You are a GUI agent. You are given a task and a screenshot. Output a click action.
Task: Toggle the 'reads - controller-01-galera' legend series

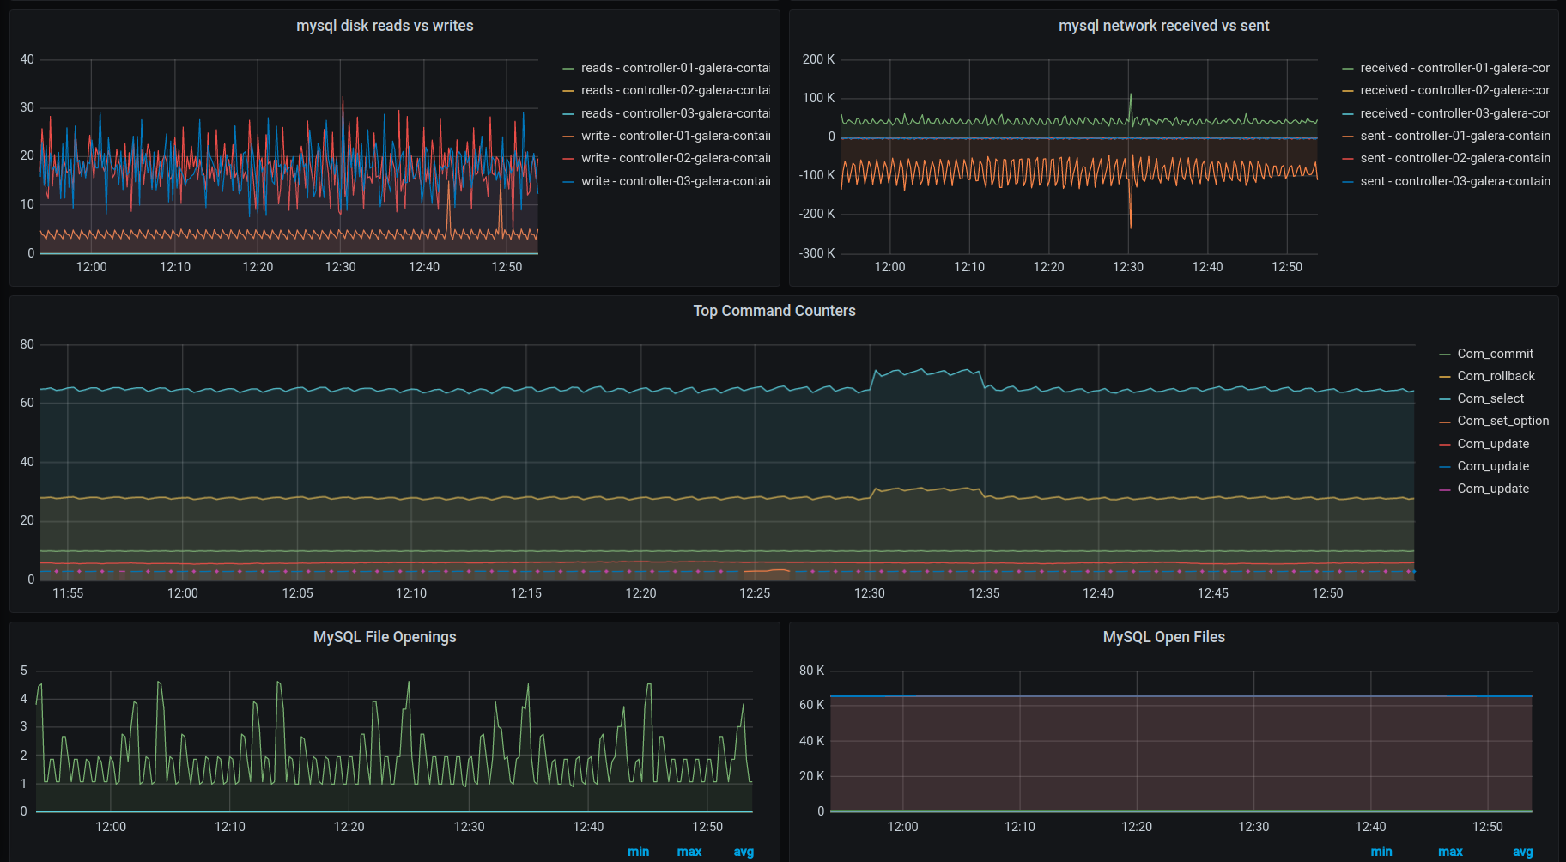pyautogui.click(x=675, y=68)
